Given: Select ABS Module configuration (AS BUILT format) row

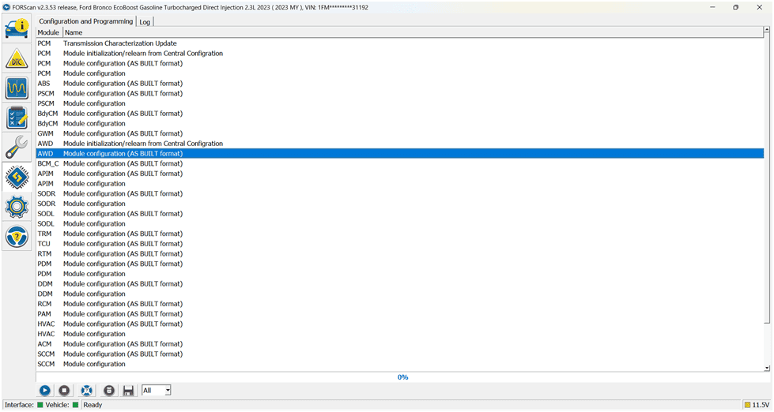Looking at the screenshot, I should [400, 84].
